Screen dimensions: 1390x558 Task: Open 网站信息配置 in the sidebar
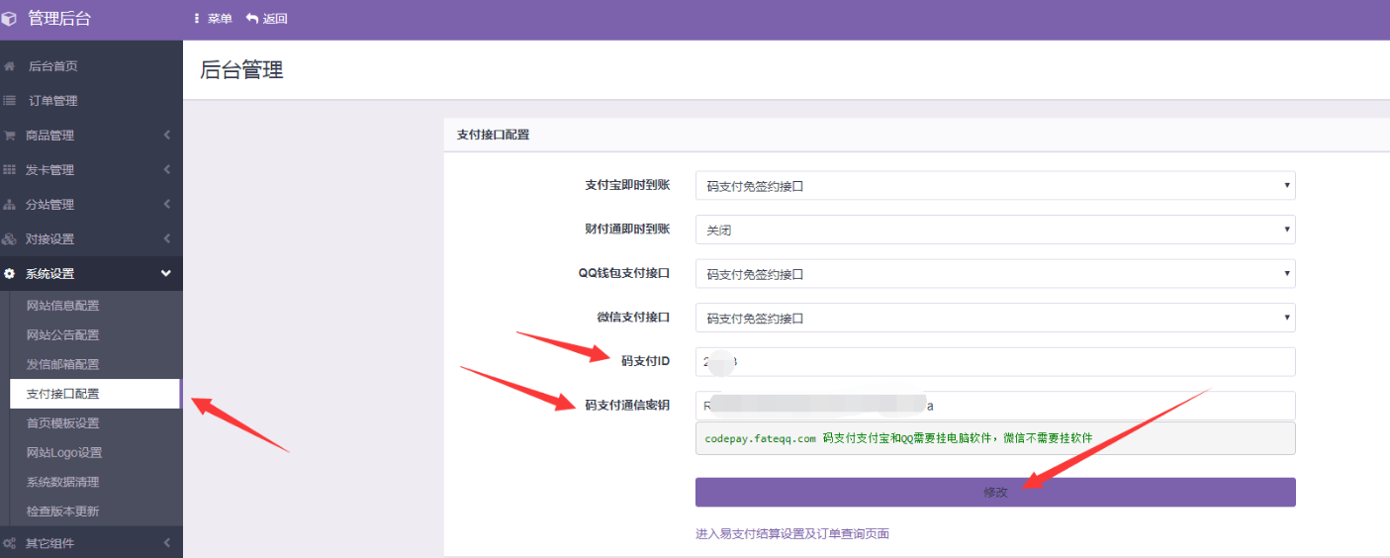coord(63,306)
